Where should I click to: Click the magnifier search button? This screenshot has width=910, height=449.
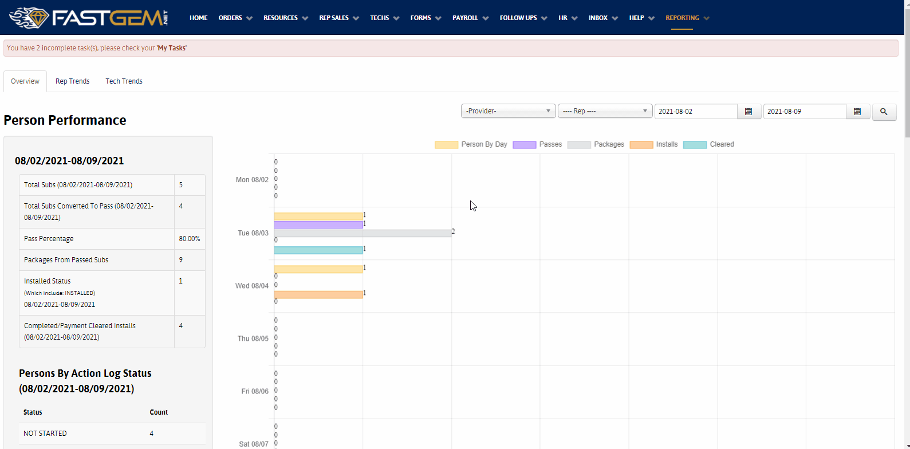pyautogui.click(x=884, y=112)
